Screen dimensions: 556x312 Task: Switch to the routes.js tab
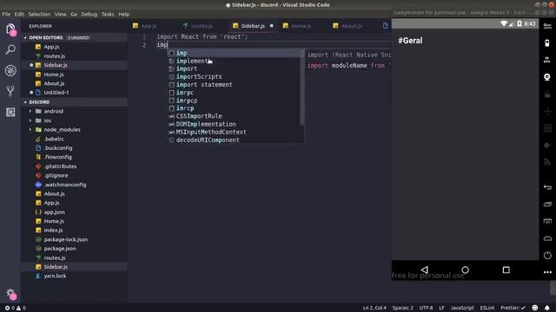(198, 26)
